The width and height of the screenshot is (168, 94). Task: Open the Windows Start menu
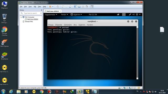click(3, 92)
